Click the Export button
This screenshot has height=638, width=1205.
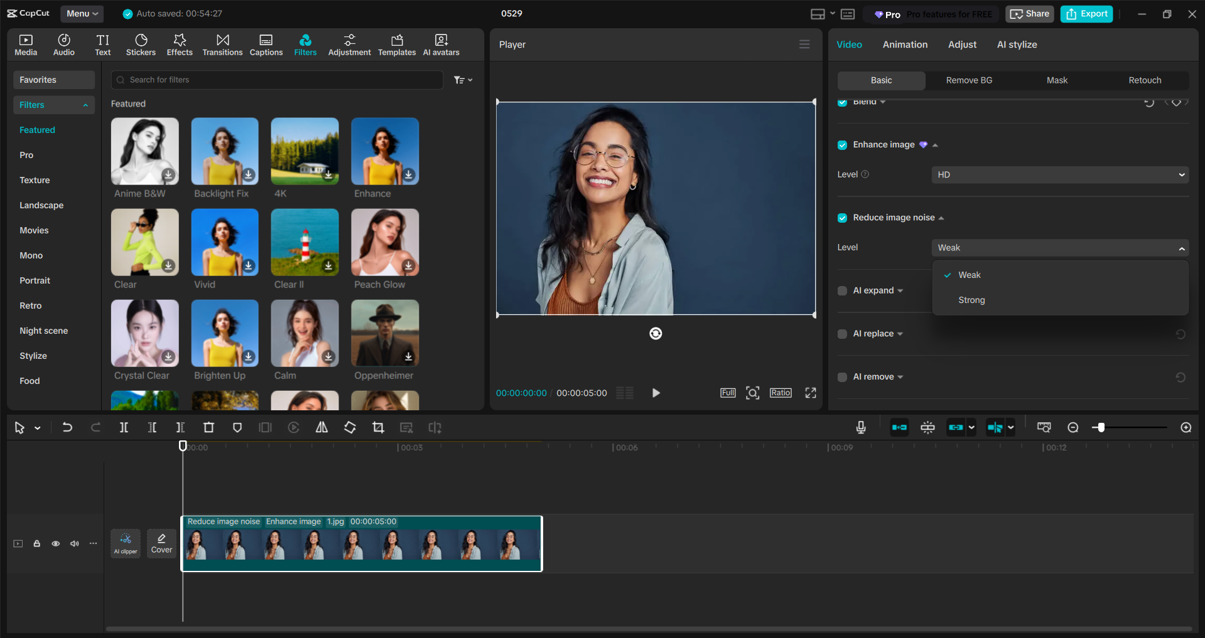pos(1086,13)
